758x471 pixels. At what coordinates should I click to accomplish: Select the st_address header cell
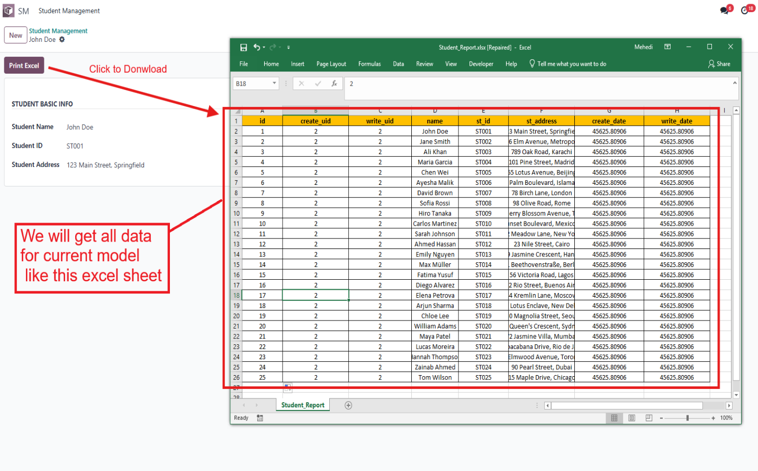[542, 121]
